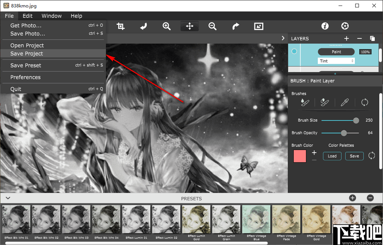This screenshot has height=245, width=383.
Task: Open the File menu
Action: 9,16
